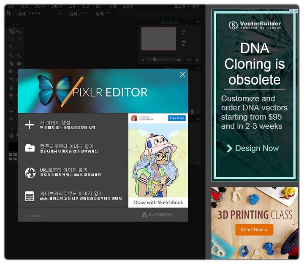Open the 보기 menu
This screenshot has height=264, width=304.
[x=99, y=6]
